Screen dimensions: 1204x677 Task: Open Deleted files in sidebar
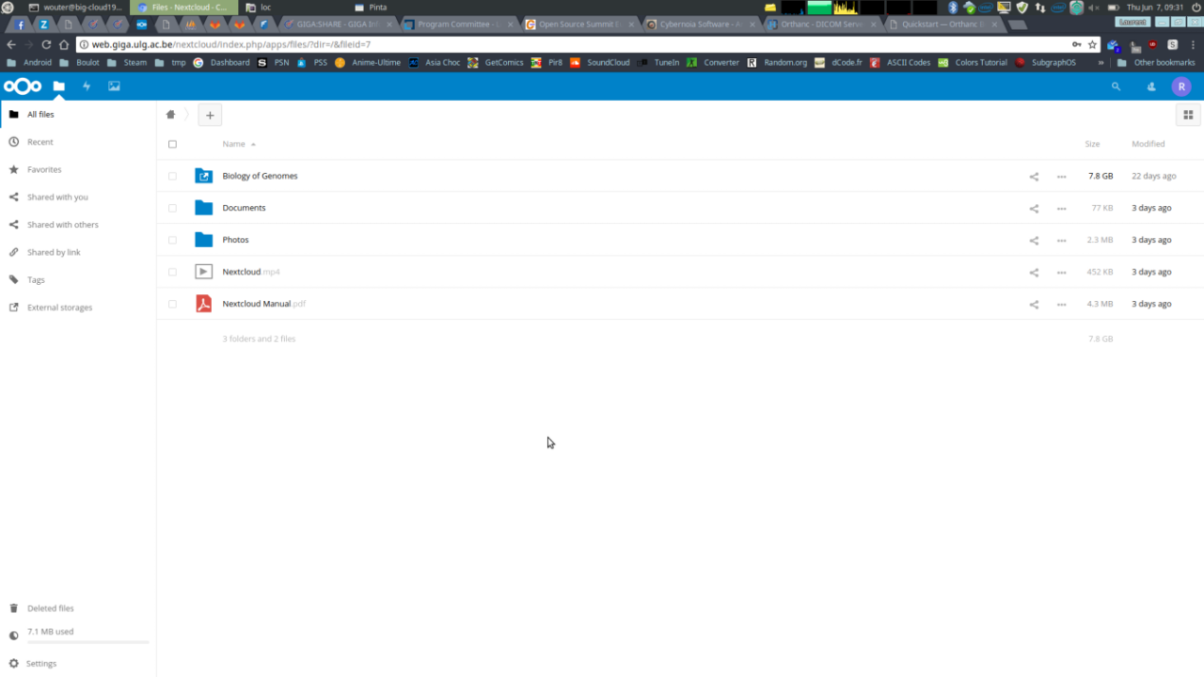point(78,608)
